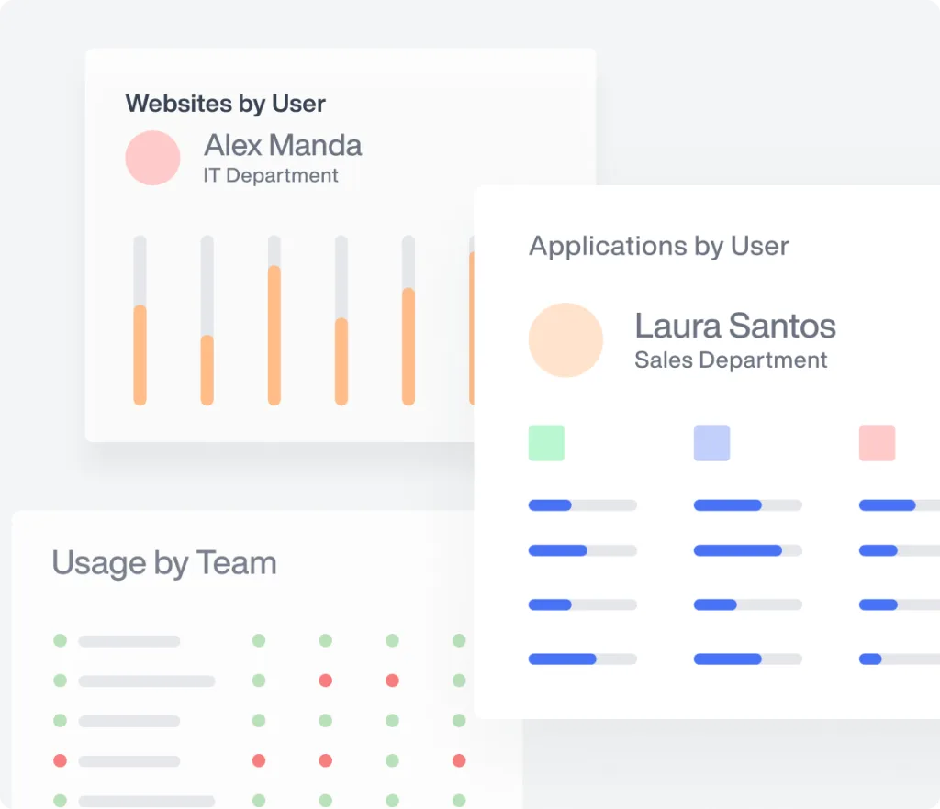
Task: Click the fourth orange bar in Websites chart
Action: tap(341, 361)
